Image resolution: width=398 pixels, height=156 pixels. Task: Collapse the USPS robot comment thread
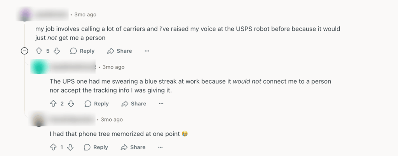point(24,51)
